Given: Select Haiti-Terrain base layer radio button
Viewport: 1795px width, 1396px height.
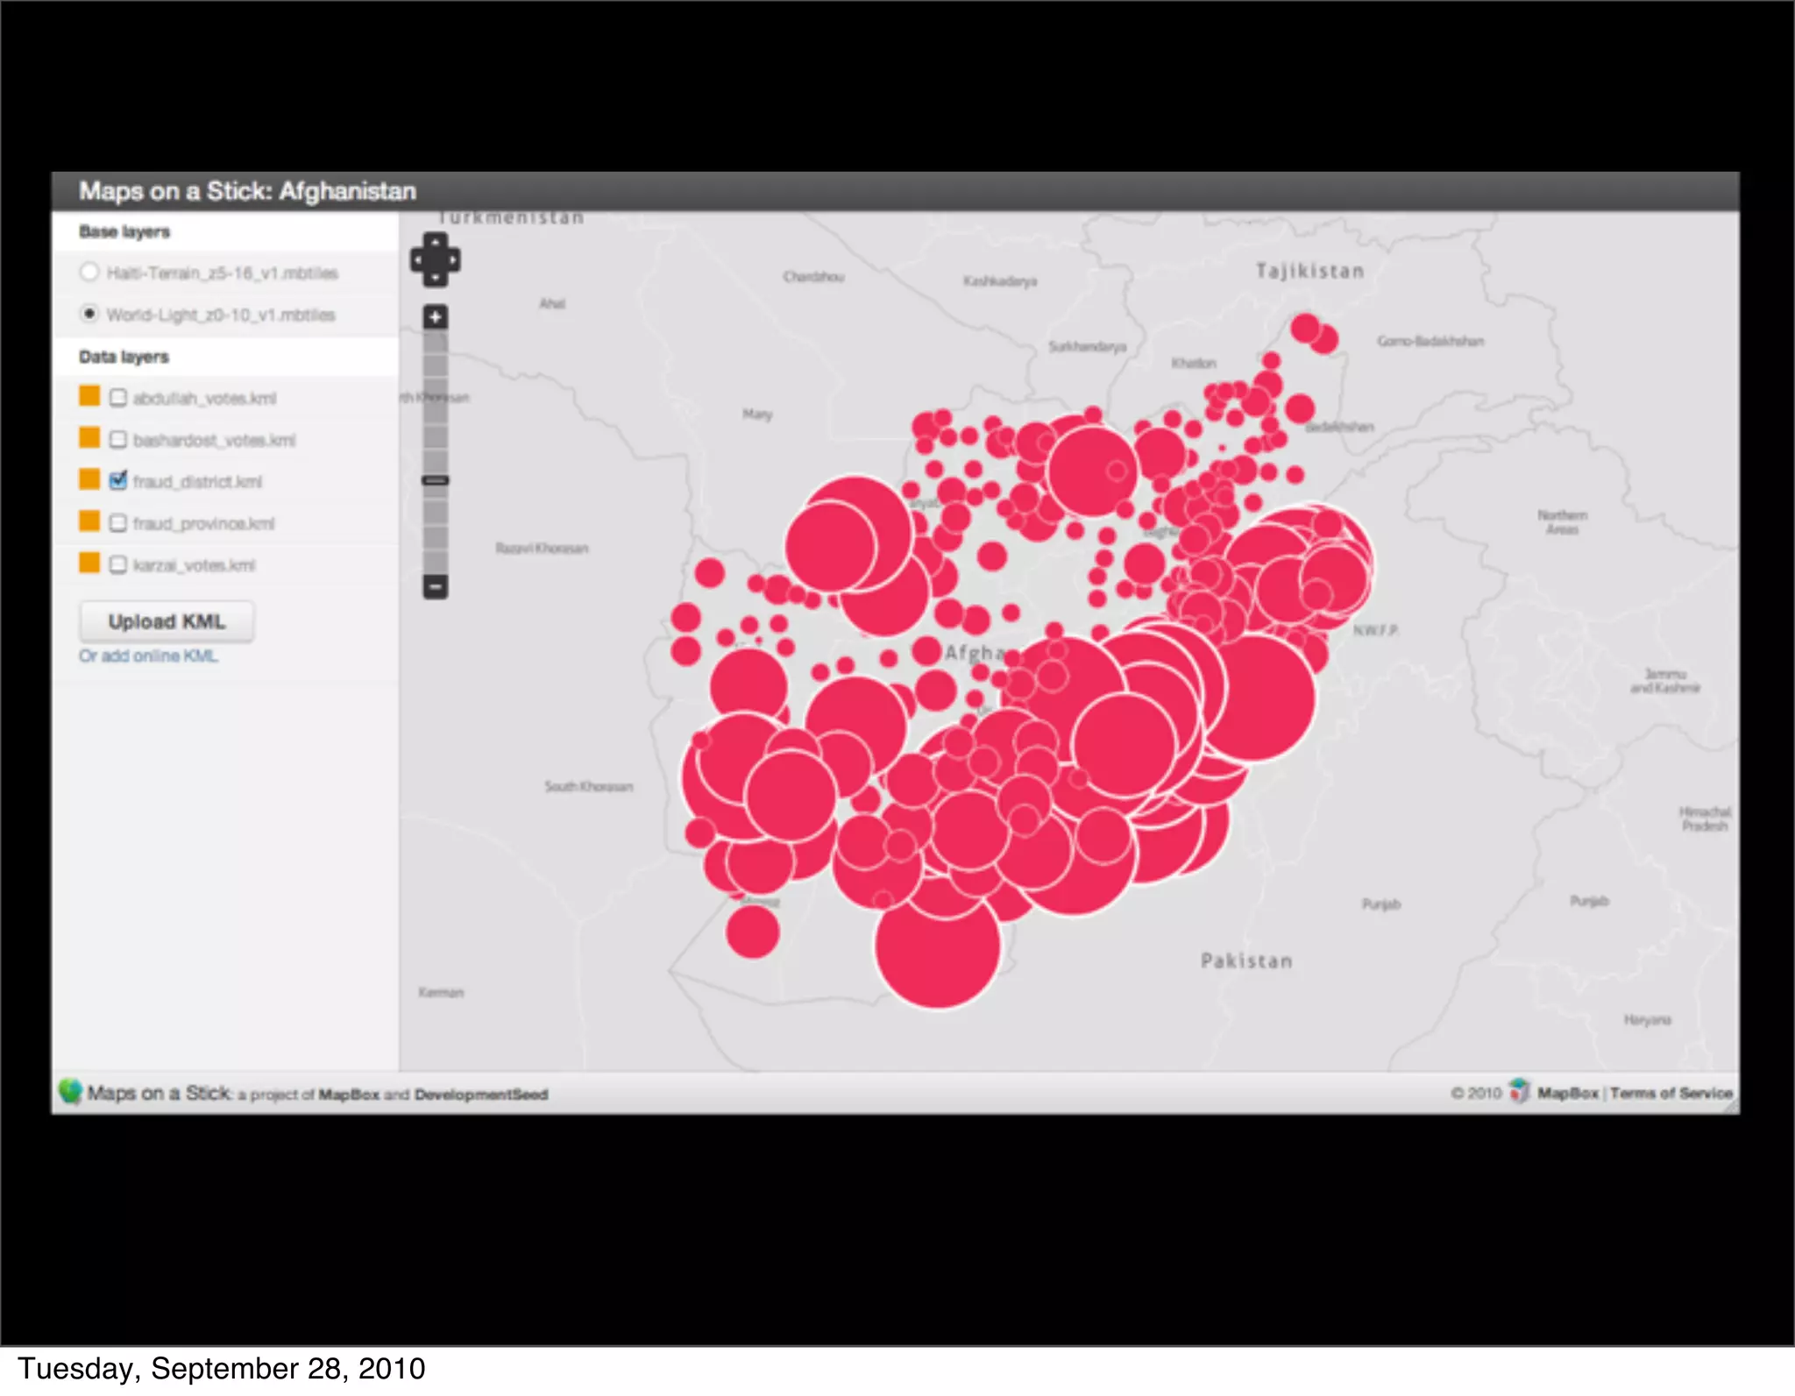Looking at the screenshot, I should point(89,272).
